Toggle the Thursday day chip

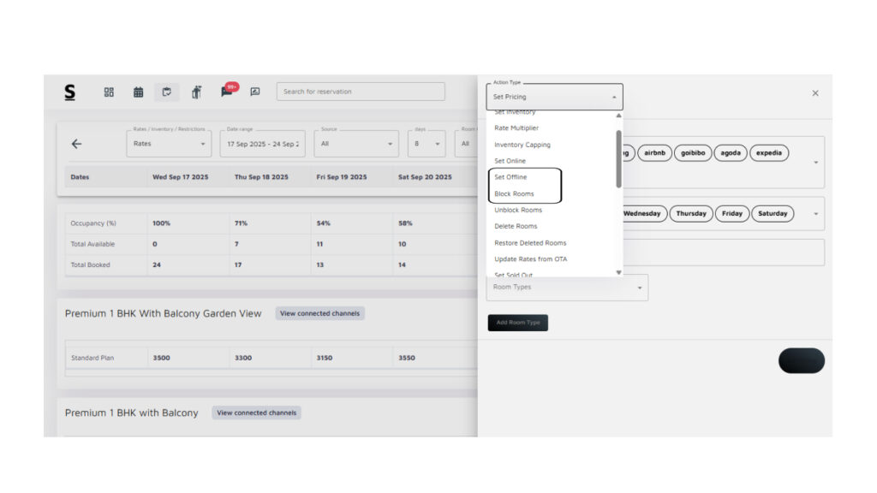point(690,213)
